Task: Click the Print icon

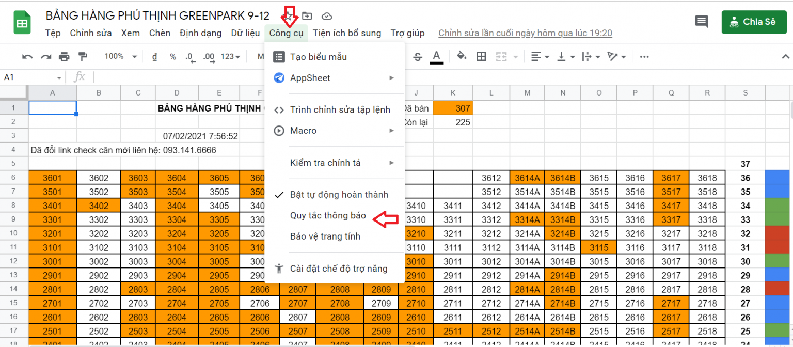Action: click(x=64, y=57)
